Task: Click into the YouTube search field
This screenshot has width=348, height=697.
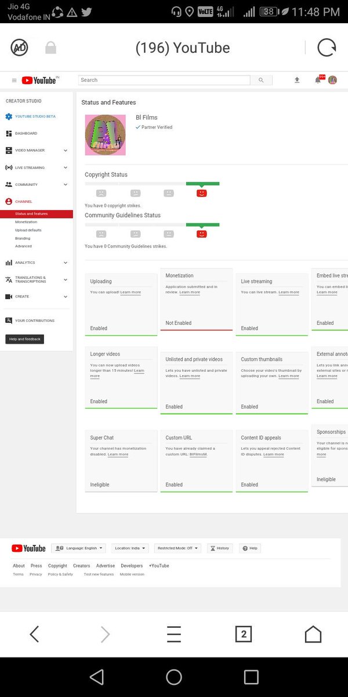Action: click(165, 80)
